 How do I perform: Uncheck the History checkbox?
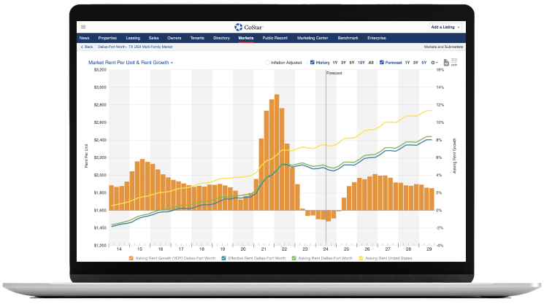tap(312, 63)
